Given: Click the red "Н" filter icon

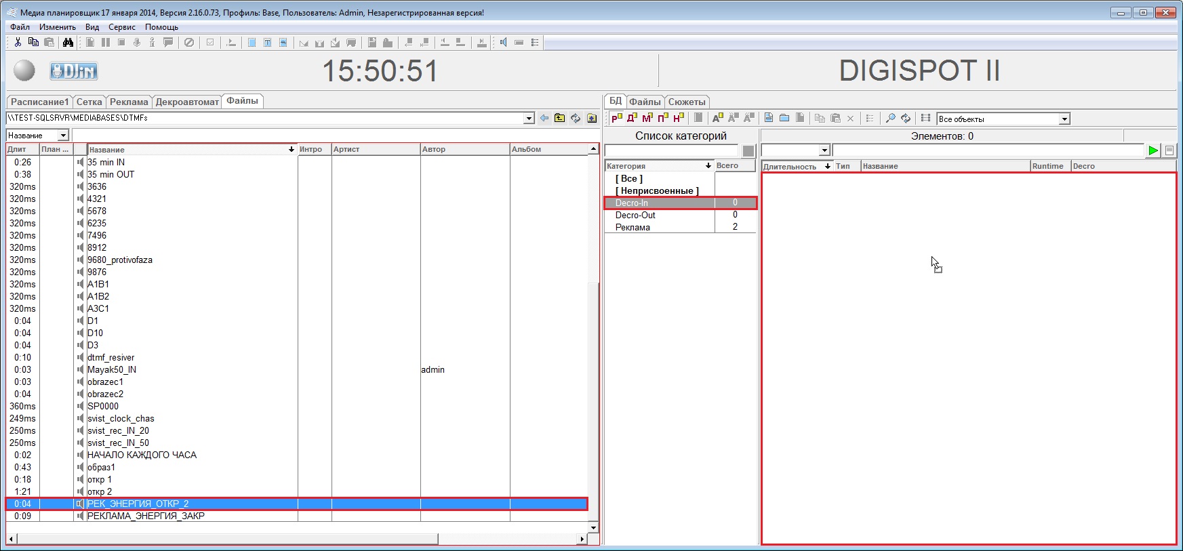Looking at the screenshot, I should (x=679, y=118).
